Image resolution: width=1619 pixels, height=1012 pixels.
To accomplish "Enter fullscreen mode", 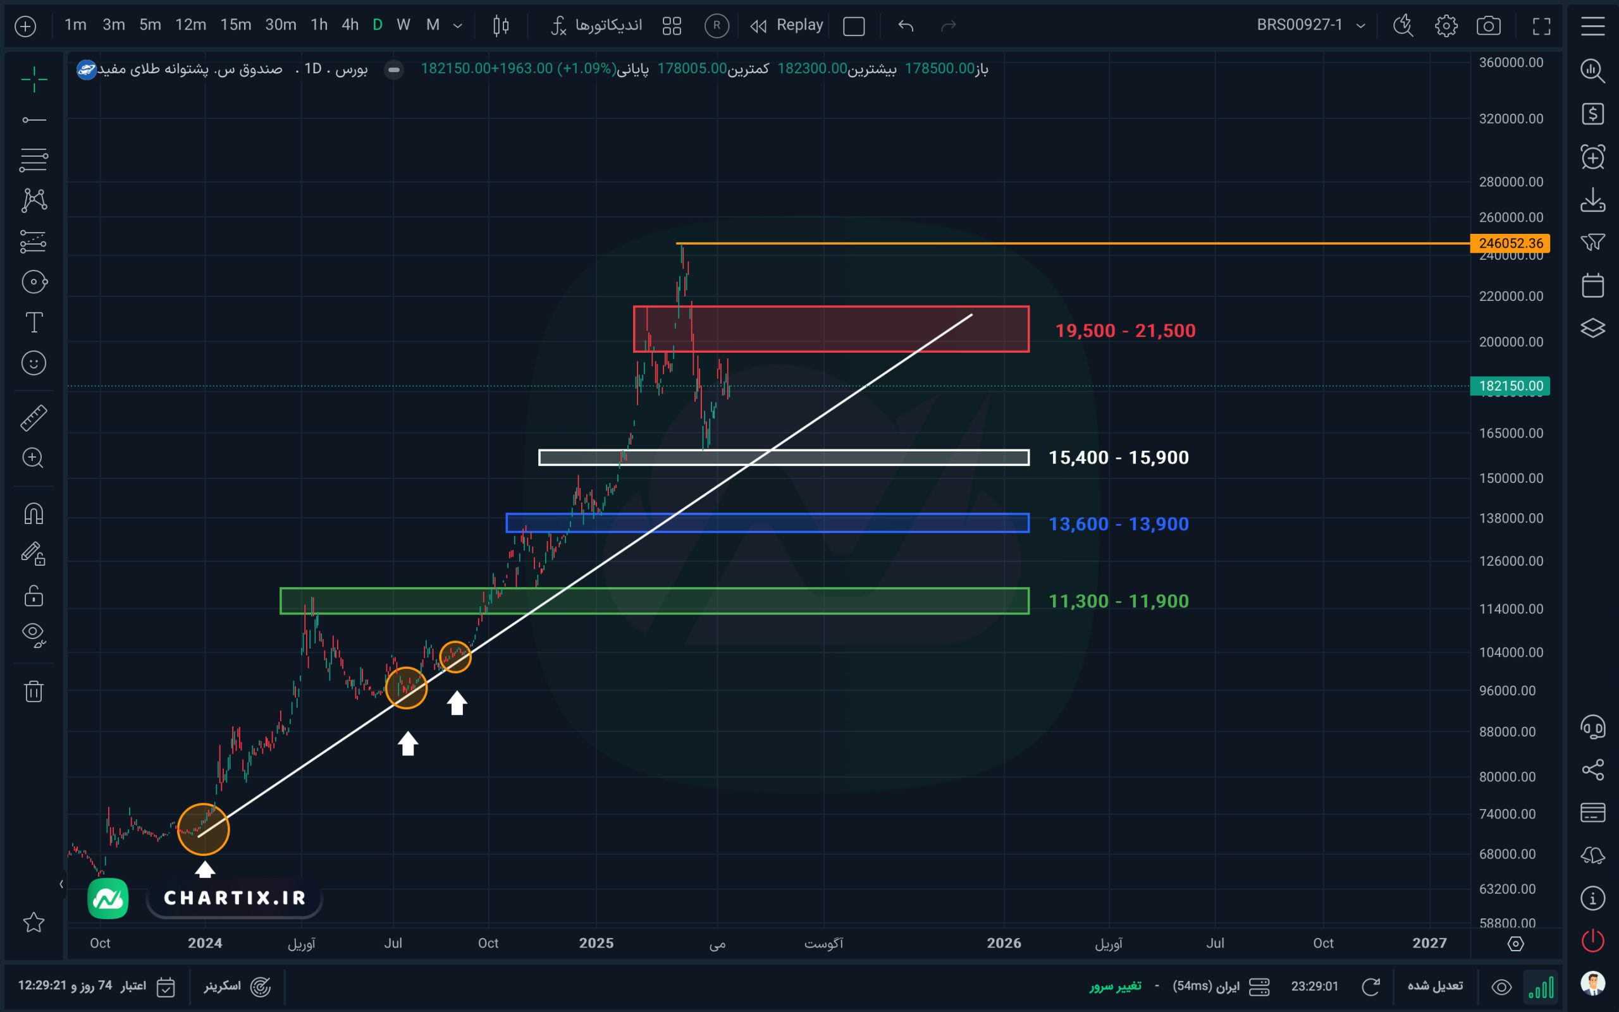I will click(1541, 26).
